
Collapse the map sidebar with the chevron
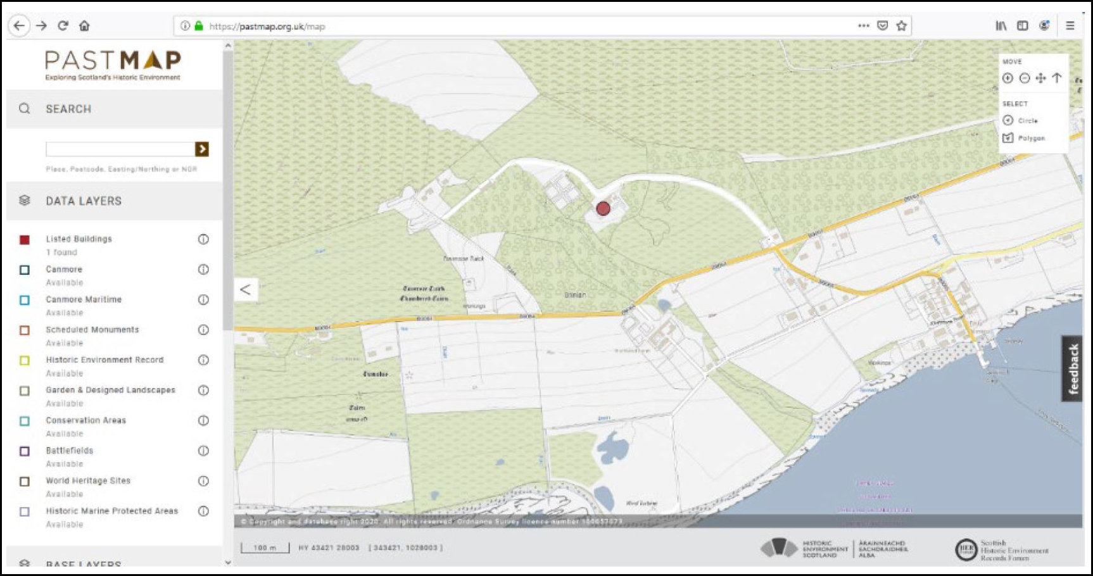click(x=246, y=290)
